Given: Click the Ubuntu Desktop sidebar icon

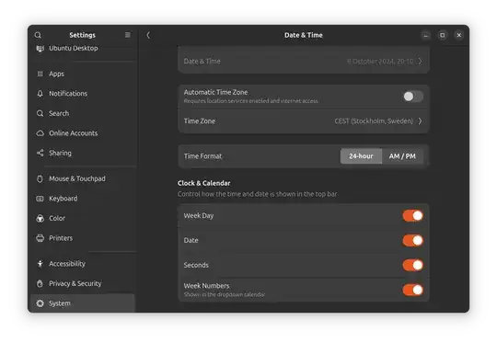Looking at the screenshot, I should (x=40, y=48).
